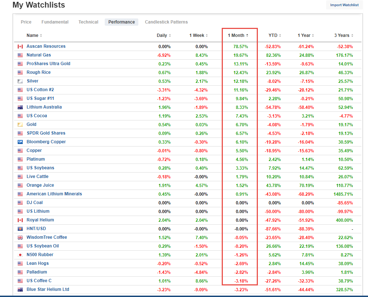
Task: Sort by 1 Week performance column
Action: pos(199,35)
